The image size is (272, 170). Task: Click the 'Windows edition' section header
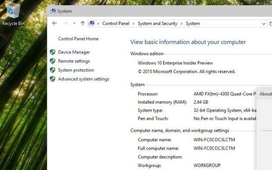(147, 54)
